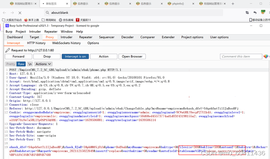Screen dimensions: 270x159
Task: Click the Referer header line
Action: coord(124,109)
